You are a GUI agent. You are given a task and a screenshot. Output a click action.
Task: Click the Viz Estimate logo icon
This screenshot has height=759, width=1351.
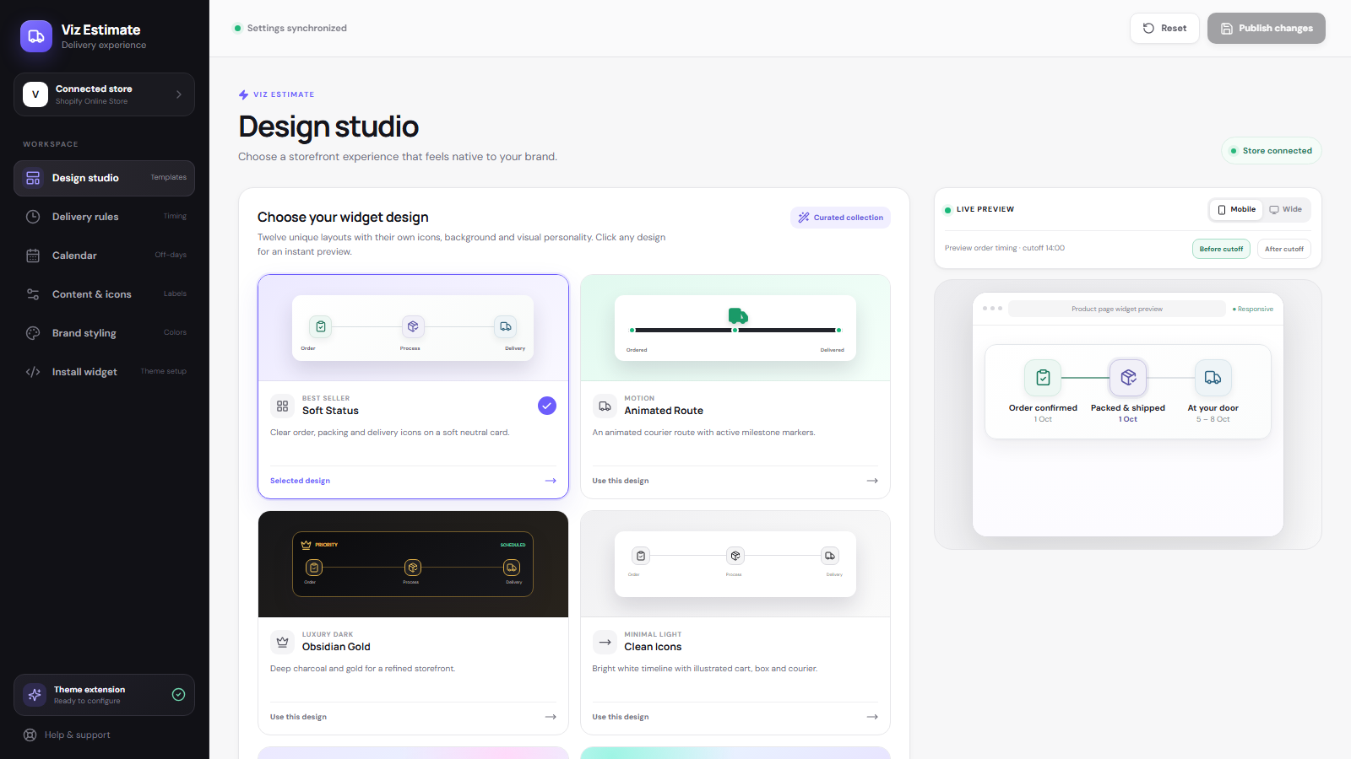pos(36,36)
